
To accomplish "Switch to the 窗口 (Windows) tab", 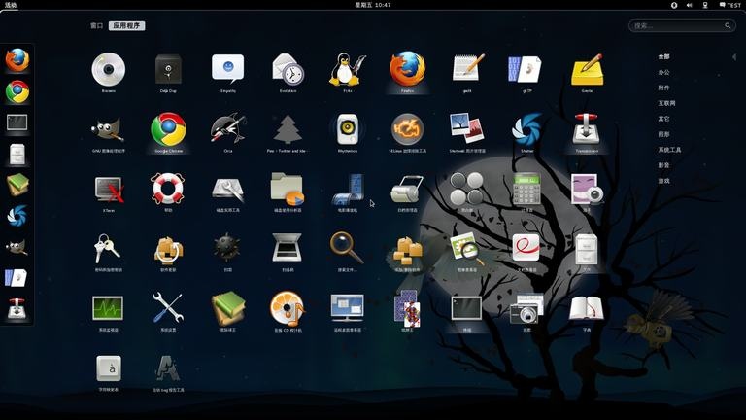I will [96, 26].
